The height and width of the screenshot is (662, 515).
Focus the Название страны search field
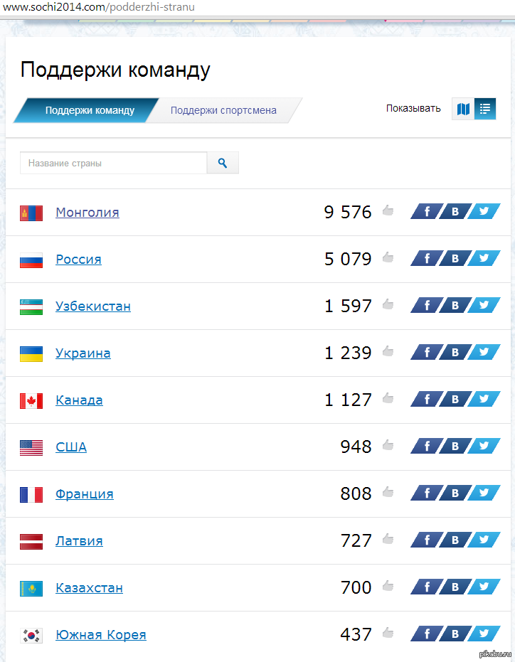click(114, 163)
